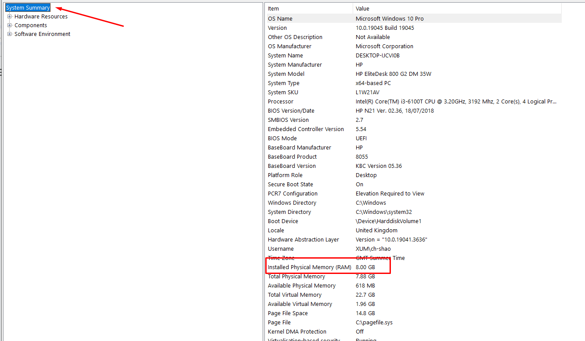Expand the Software Environment tree node

point(10,34)
